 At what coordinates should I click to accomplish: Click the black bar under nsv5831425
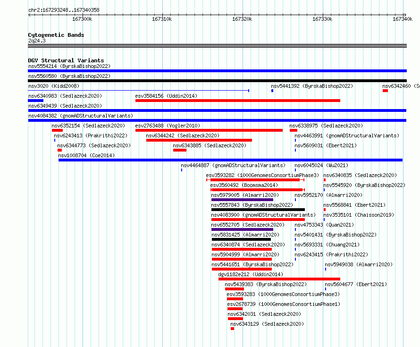pos(241,239)
